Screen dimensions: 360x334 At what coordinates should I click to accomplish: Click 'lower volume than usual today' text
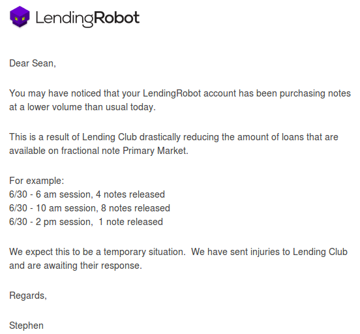(91, 107)
